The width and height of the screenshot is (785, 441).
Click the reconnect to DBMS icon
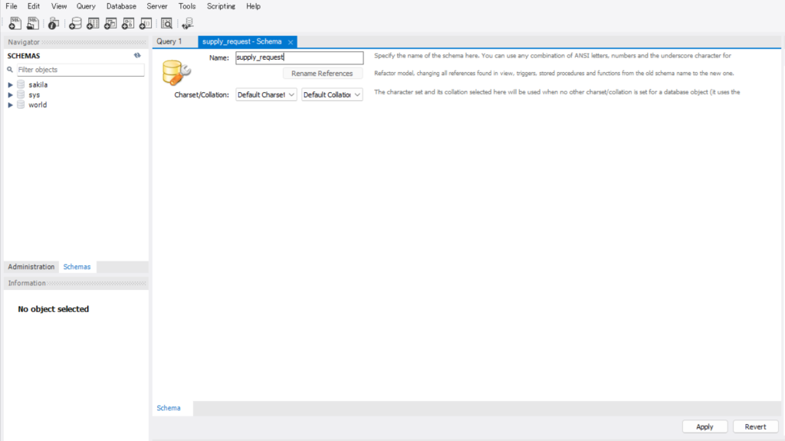coord(188,23)
